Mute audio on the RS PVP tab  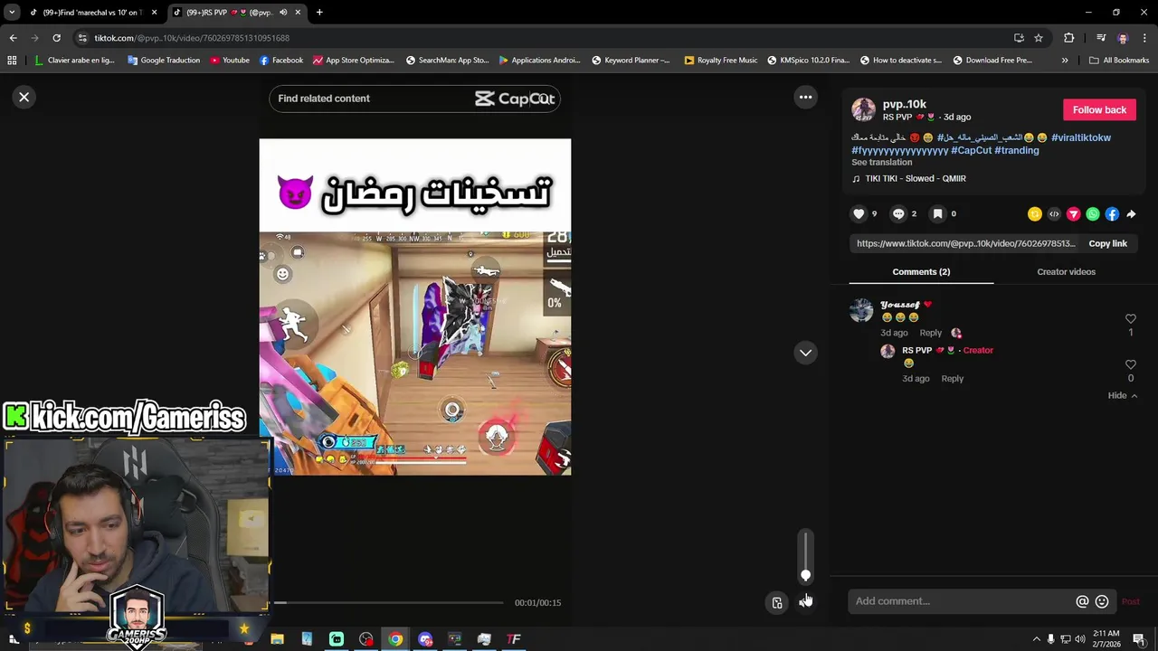tap(283, 13)
